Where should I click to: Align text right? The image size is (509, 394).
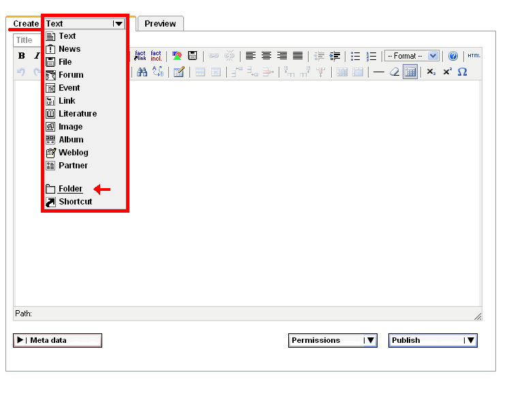coord(282,56)
